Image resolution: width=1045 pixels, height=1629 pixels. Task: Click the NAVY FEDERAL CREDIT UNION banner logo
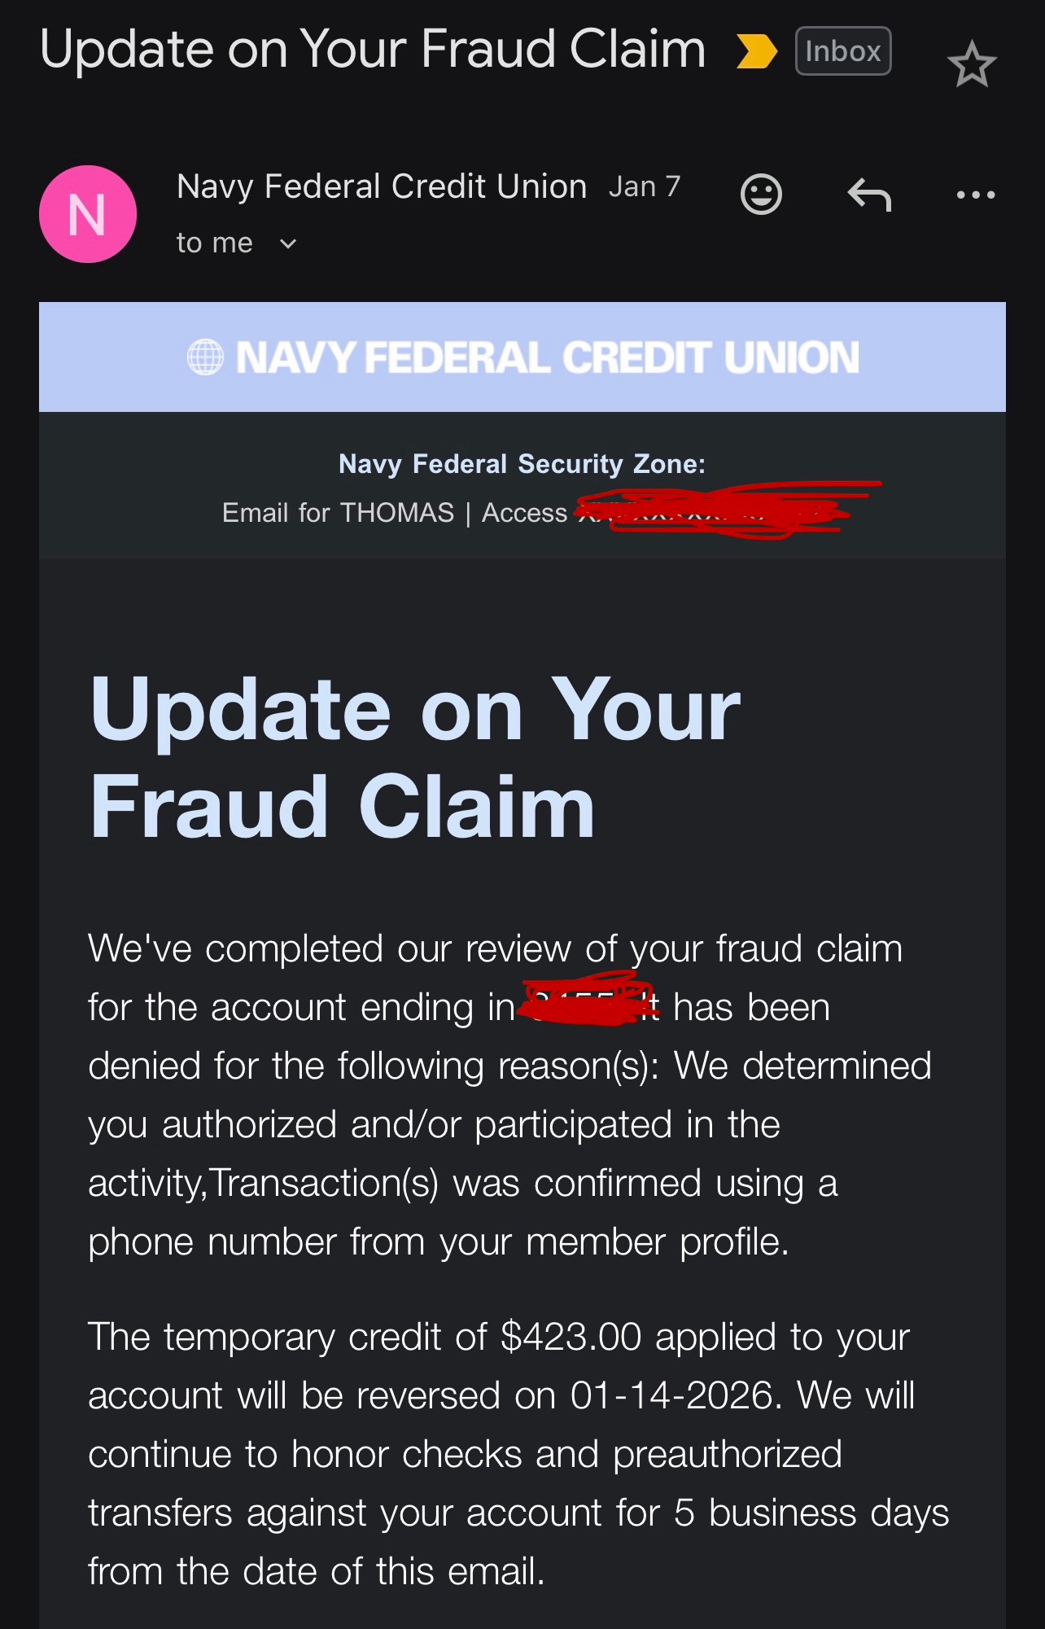tap(547, 357)
